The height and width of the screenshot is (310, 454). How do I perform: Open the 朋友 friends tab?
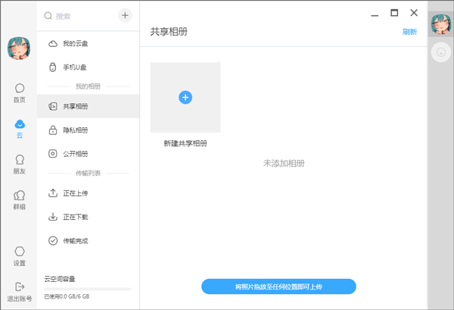click(x=20, y=164)
